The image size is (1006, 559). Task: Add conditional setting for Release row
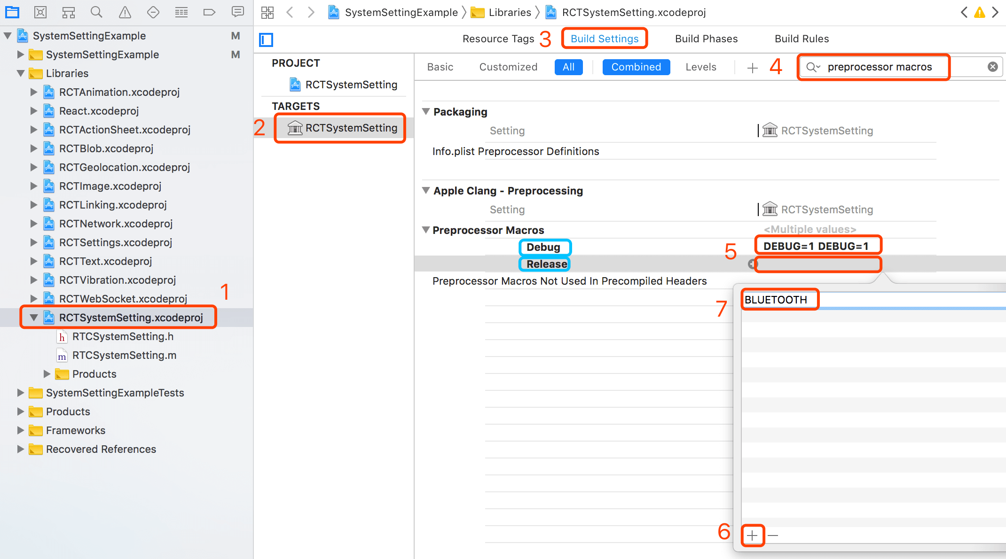click(752, 264)
